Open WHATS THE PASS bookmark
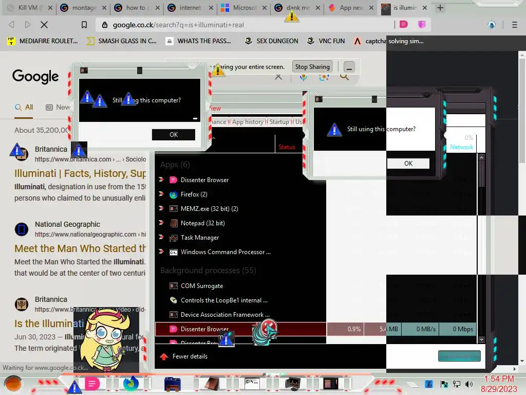The width and height of the screenshot is (526, 395). pos(199,41)
